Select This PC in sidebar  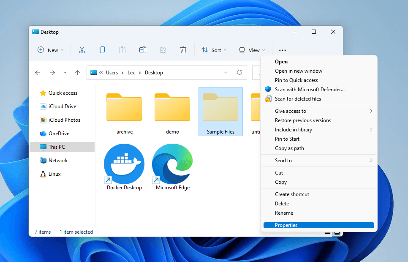[62, 147]
